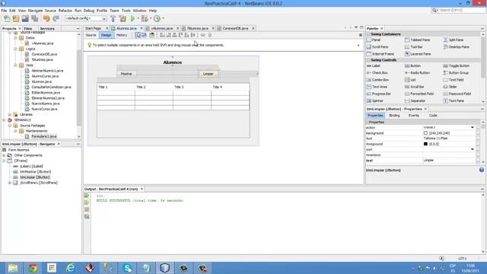Select Toggle Button in the Palette
Screen dimensions: 487x274
click(x=457, y=66)
